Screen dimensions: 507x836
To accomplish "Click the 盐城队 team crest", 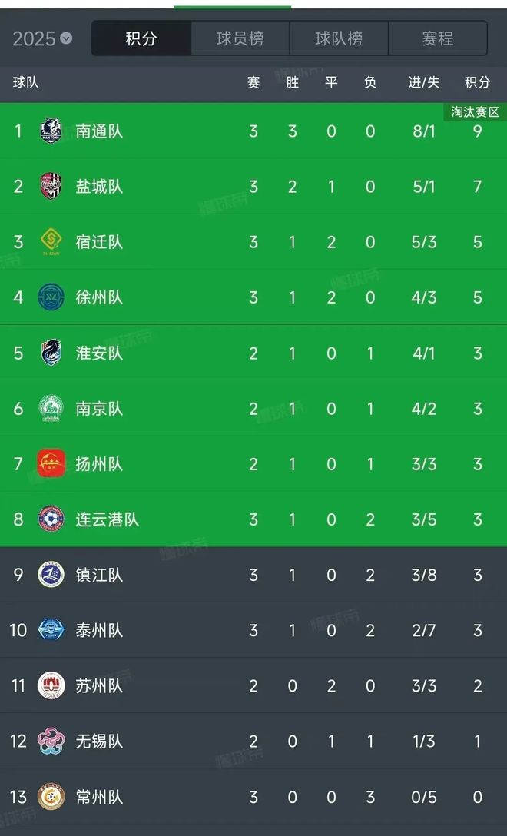I will 51,186.
